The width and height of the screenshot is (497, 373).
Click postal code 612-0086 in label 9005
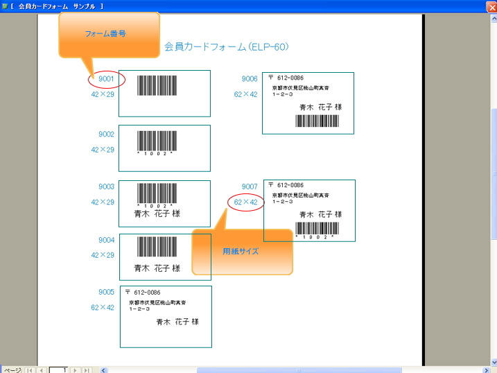click(x=147, y=292)
